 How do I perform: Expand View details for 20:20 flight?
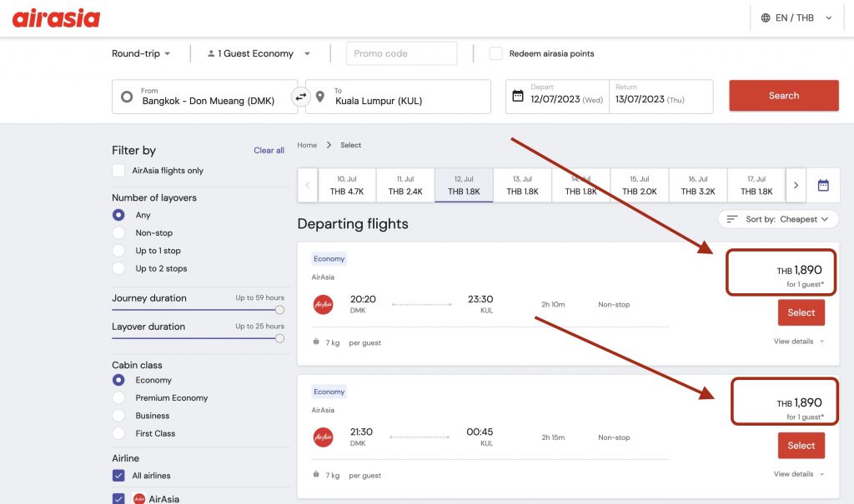798,342
